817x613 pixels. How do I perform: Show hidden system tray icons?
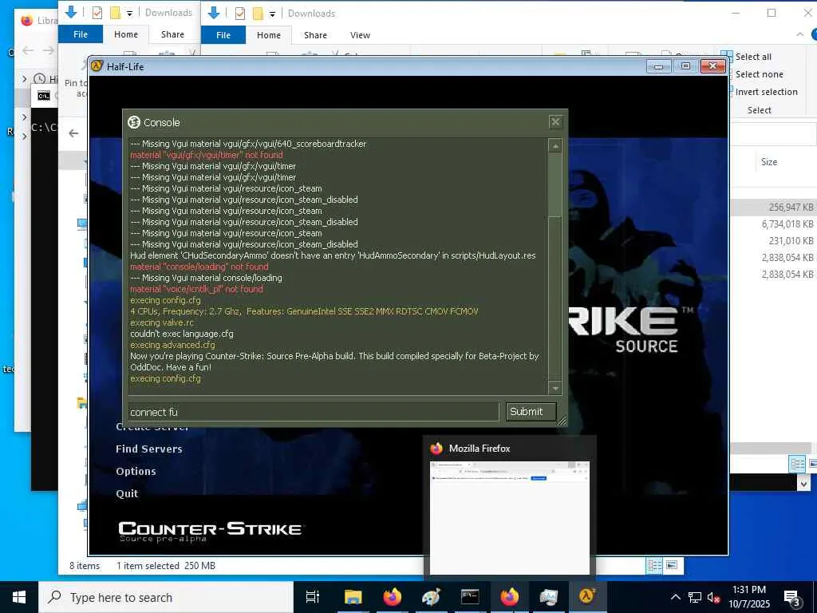[675, 597]
